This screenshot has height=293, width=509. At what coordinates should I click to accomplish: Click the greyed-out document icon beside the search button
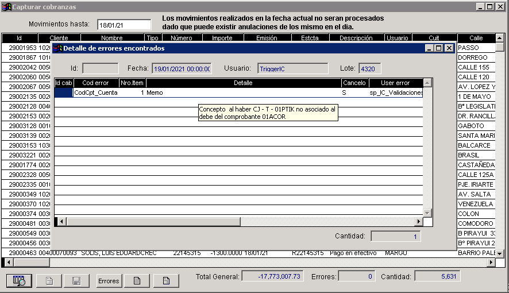(49, 281)
